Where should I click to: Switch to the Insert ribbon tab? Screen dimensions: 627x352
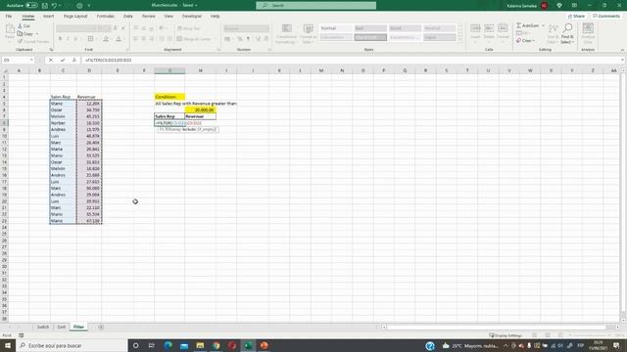(x=48, y=16)
